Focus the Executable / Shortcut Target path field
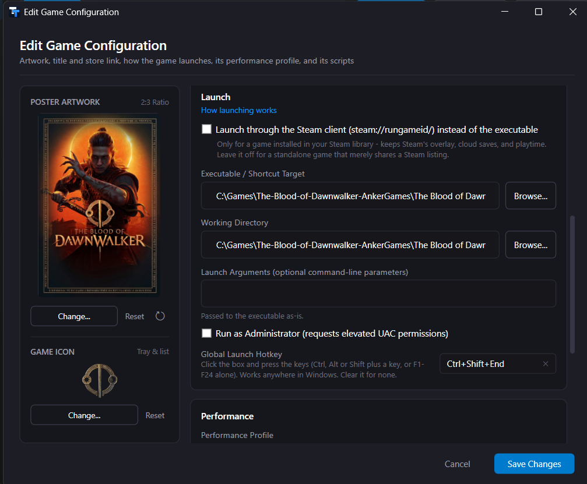The width and height of the screenshot is (587, 484). point(350,196)
